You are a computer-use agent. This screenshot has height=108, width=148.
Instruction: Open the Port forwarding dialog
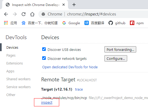120,49
